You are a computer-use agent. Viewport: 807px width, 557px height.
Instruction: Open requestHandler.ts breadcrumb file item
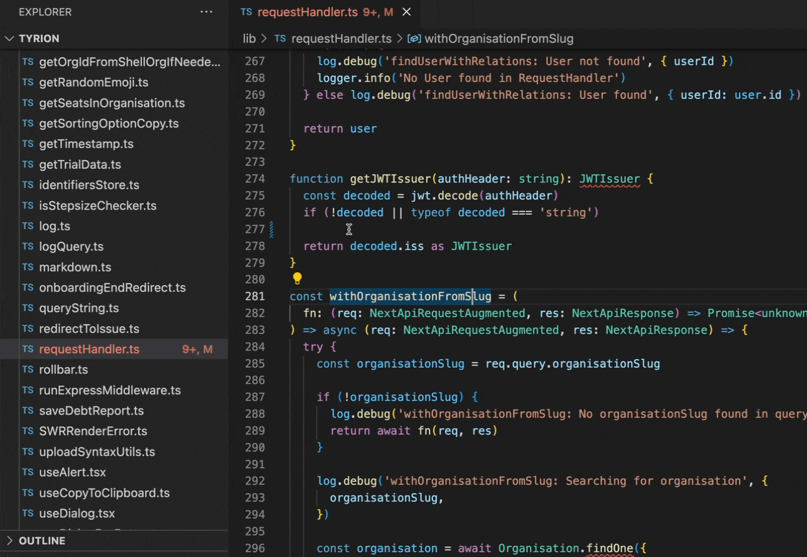(x=341, y=39)
